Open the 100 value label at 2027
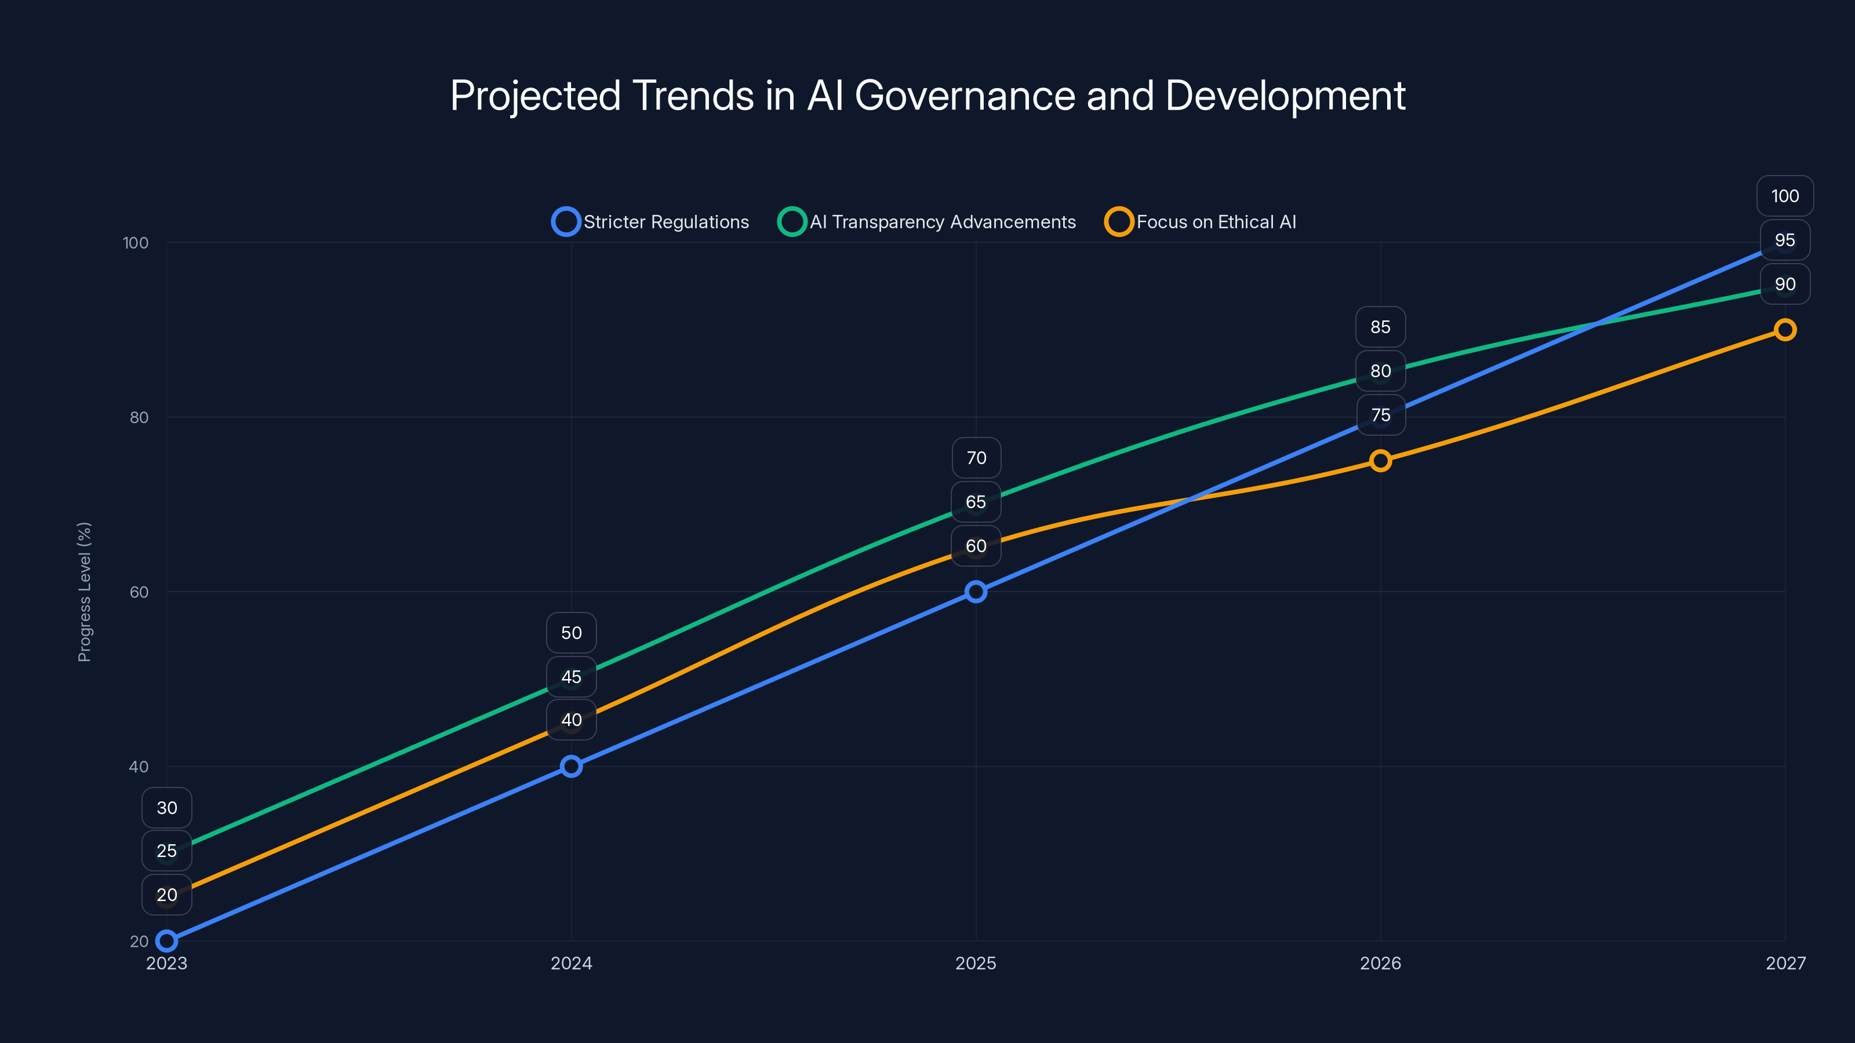 [1785, 195]
